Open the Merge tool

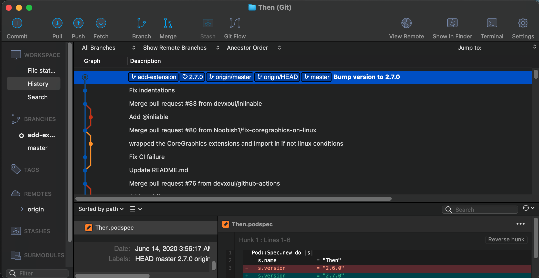click(x=168, y=23)
